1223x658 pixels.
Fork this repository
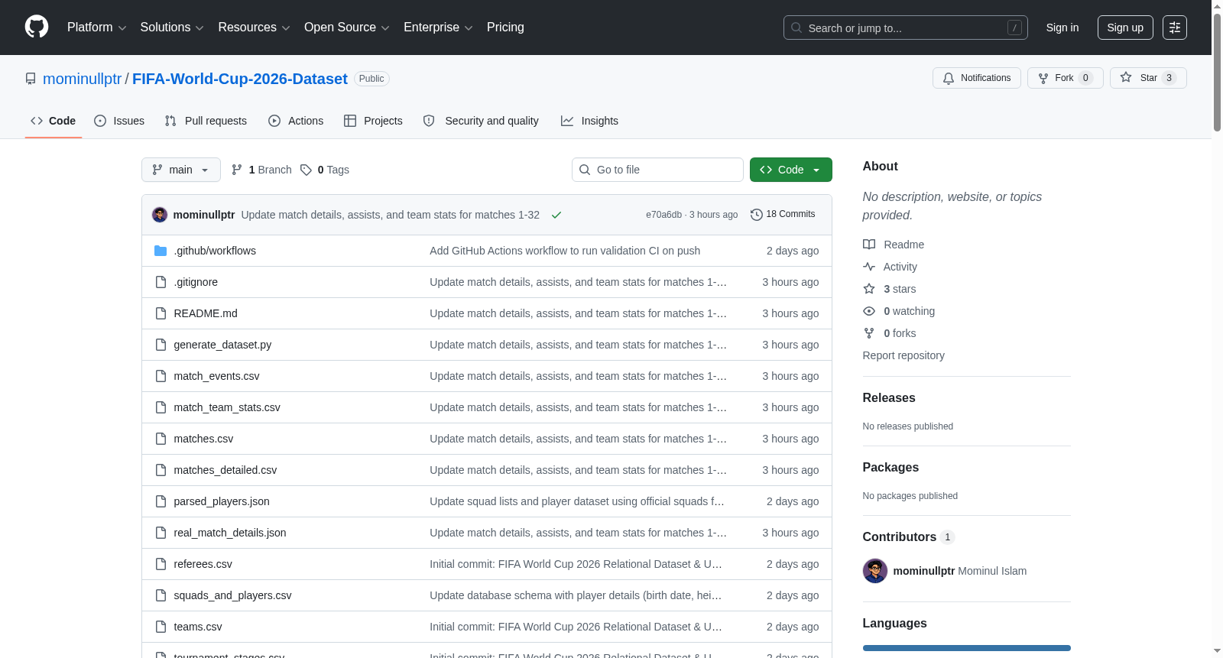[1065, 78]
